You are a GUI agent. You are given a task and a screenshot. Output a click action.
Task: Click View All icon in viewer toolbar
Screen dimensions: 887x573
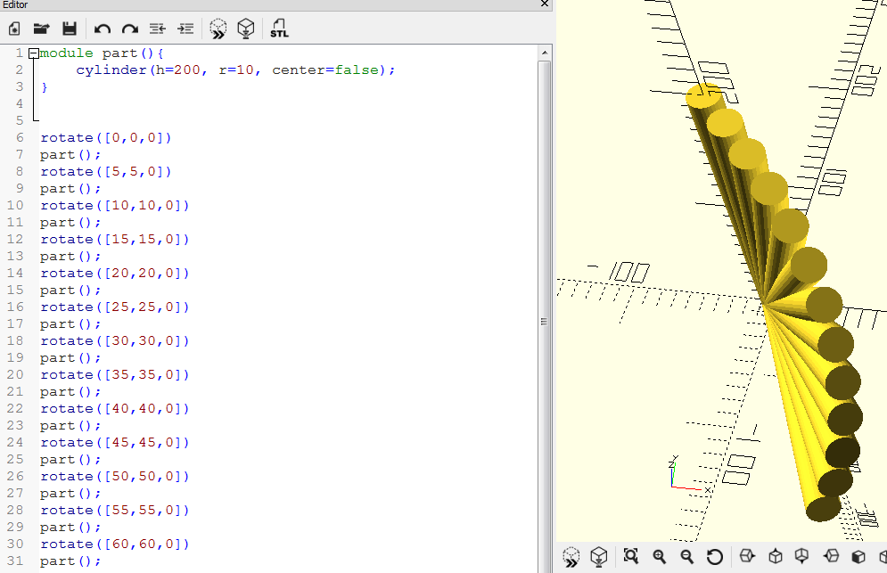[x=631, y=557]
